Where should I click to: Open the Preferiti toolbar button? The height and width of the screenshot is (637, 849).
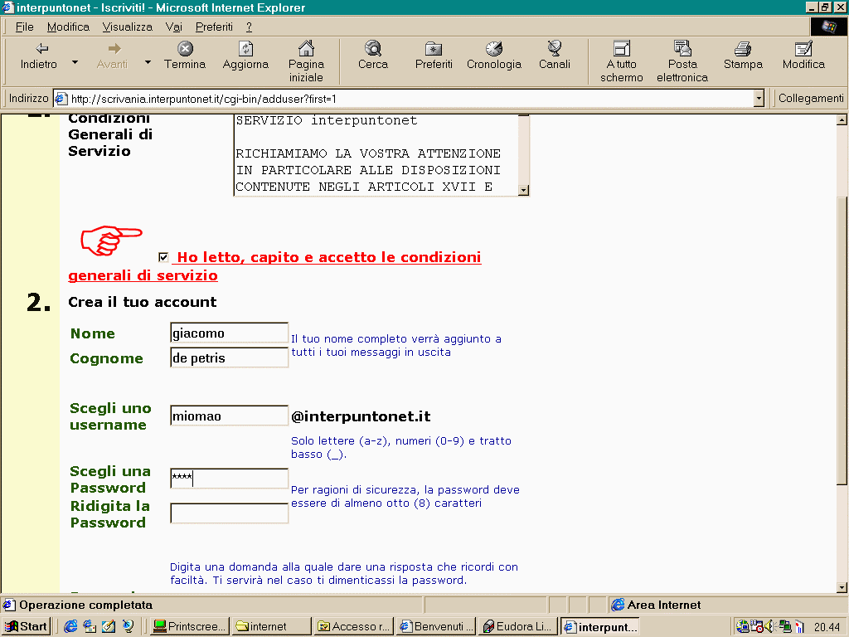(434, 56)
